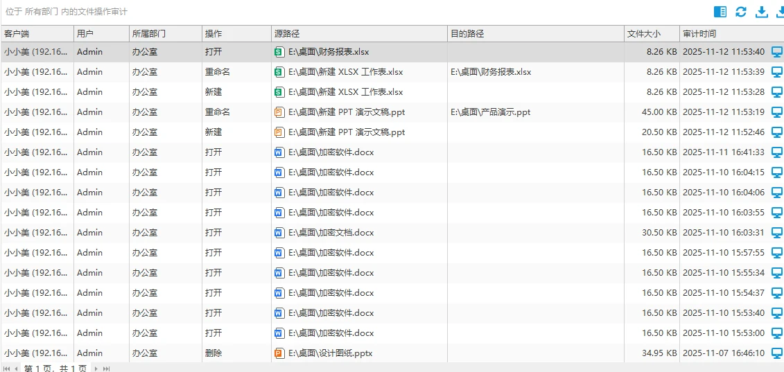Refresh the file operation audit list
Viewport: 784px width, 372px height.
pos(741,12)
